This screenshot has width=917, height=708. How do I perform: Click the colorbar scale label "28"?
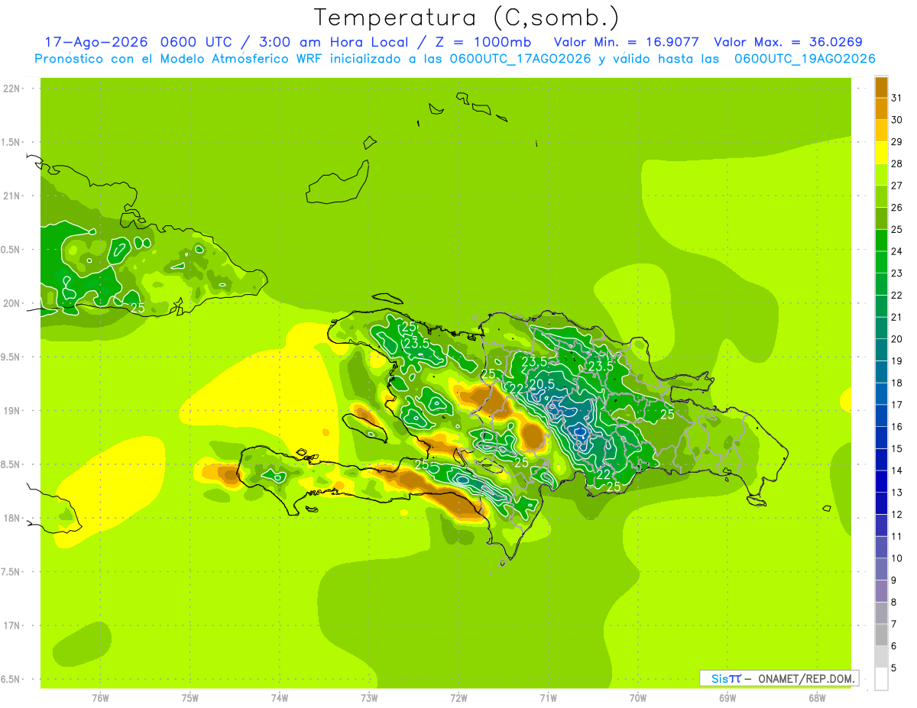[x=897, y=163]
